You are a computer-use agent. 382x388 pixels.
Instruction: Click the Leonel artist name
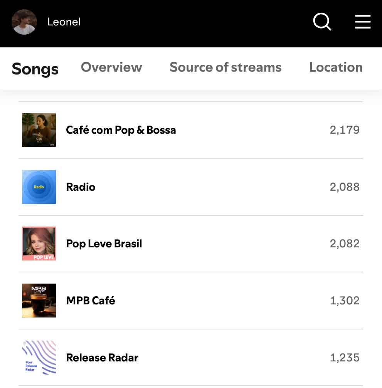pyautogui.click(x=64, y=22)
